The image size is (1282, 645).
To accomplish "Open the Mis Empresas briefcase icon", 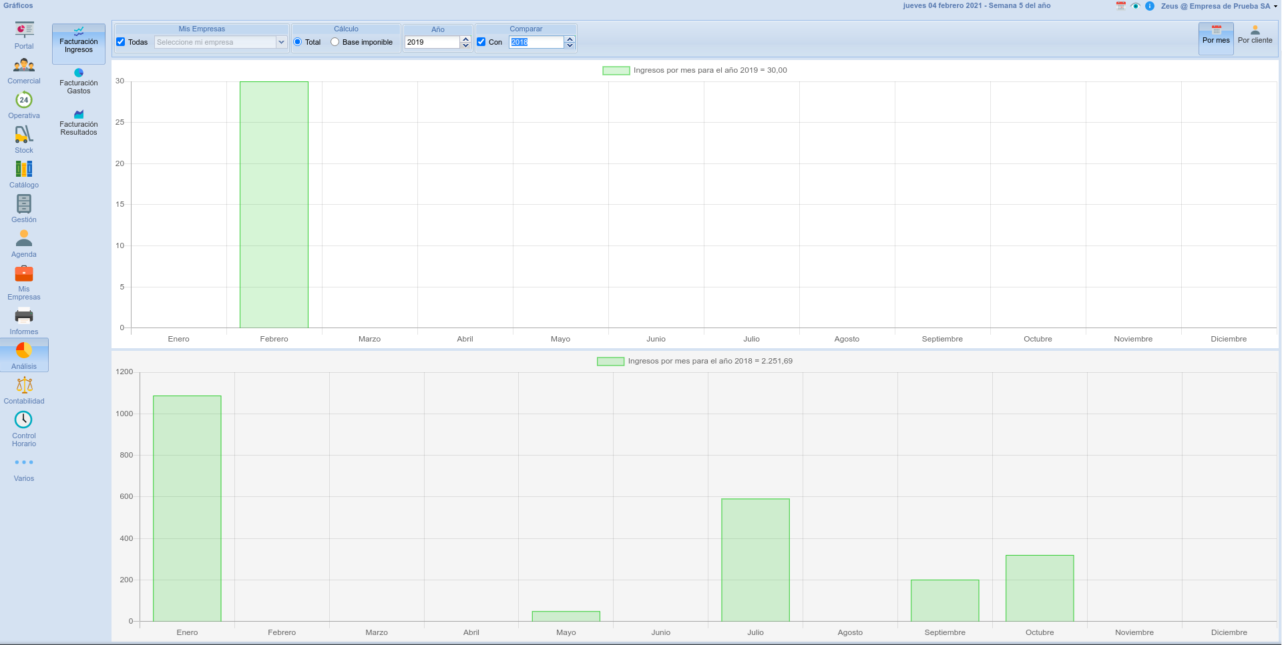I will coord(24,274).
